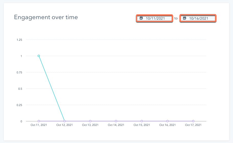The height and width of the screenshot is (143, 233).
Task: Click the 'Oct 11, 2021' axis label
Action: coord(39,125)
